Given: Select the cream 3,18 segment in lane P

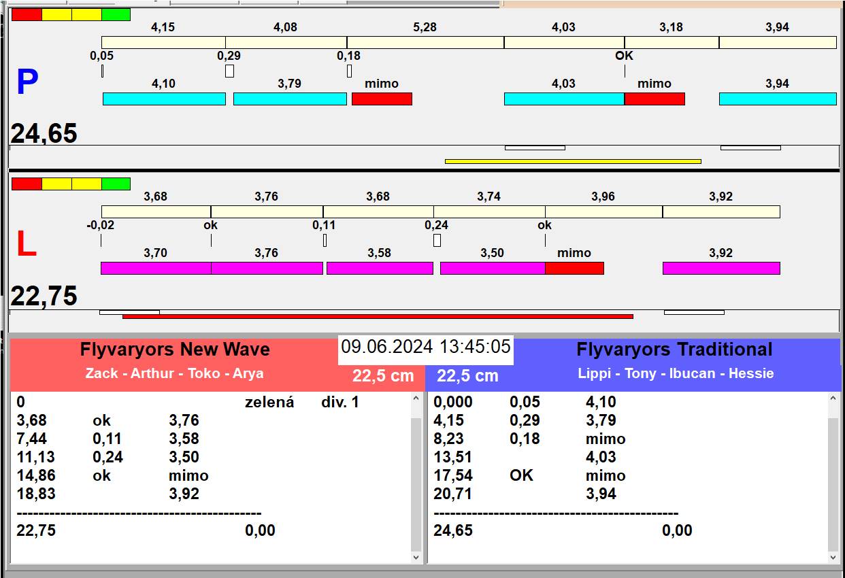Looking at the screenshot, I should tap(672, 42).
